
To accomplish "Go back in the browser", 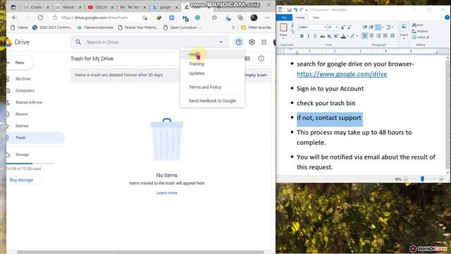I will [x=14, y=18].
